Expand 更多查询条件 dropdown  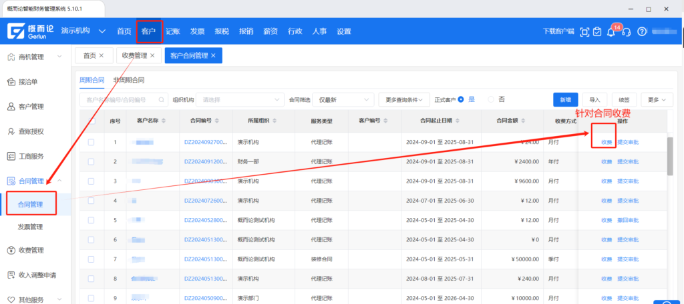click(404, 100)
